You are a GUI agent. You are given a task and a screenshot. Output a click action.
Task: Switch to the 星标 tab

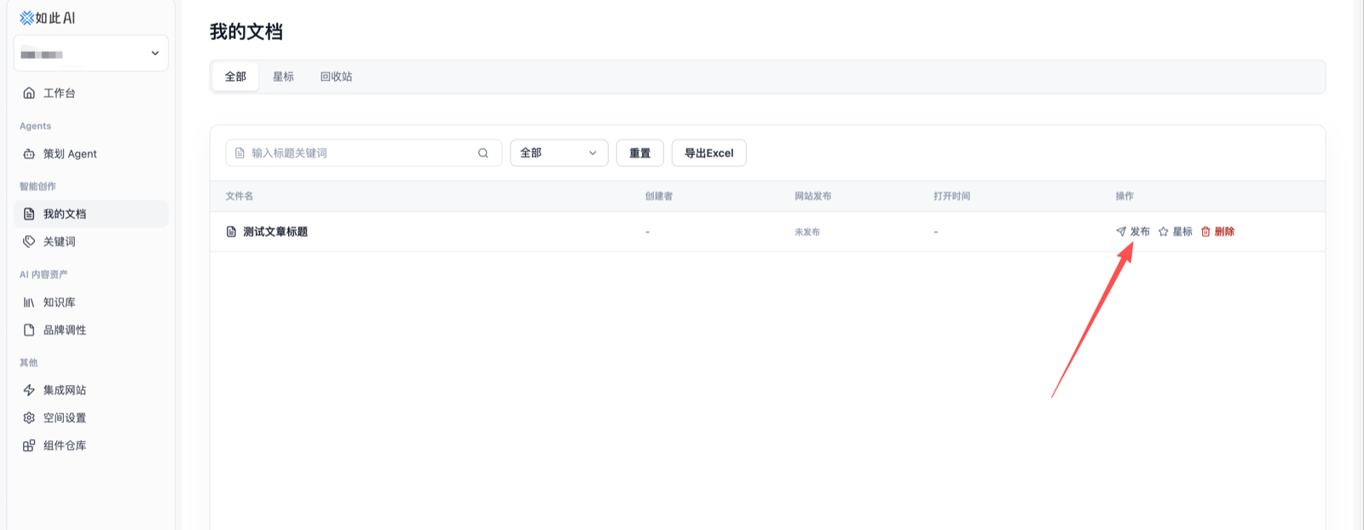point(283,77)
